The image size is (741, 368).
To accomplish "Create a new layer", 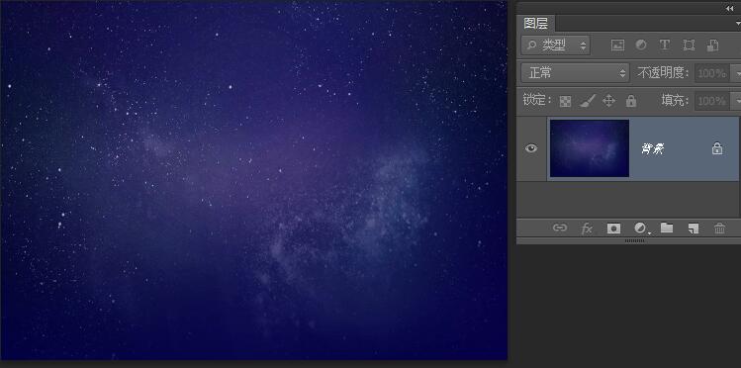I will tap(694, 229).
